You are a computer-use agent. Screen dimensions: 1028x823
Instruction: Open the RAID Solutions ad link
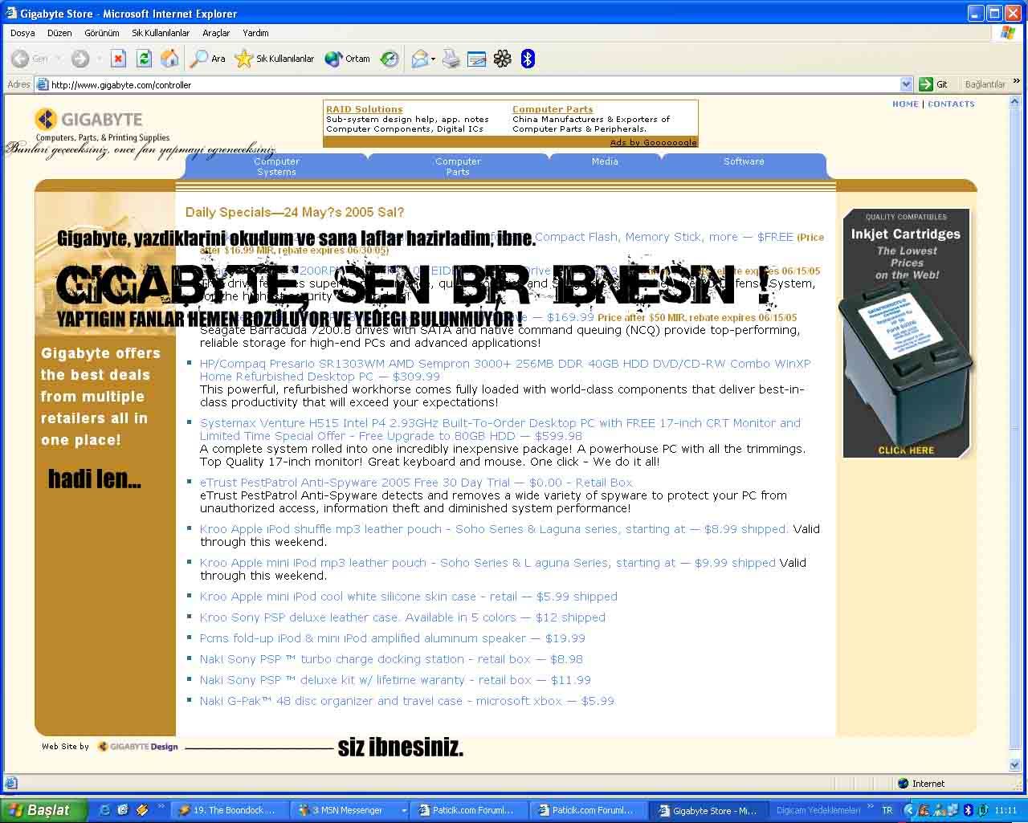pyautogui.click(x=365, y=109)
